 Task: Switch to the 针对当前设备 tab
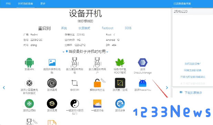point(26,4)
